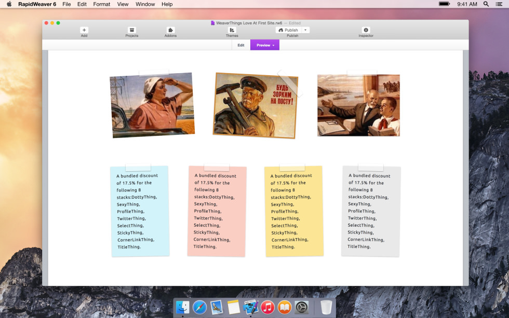509x318 pixels.
Task: Open iBooks in the Dock
Action: [285, 307]
